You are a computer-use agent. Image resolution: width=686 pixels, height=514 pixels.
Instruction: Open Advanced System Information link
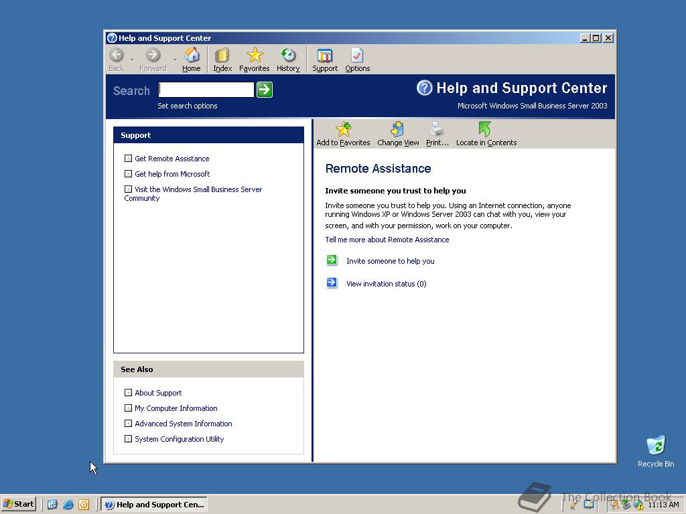point(184,424)
